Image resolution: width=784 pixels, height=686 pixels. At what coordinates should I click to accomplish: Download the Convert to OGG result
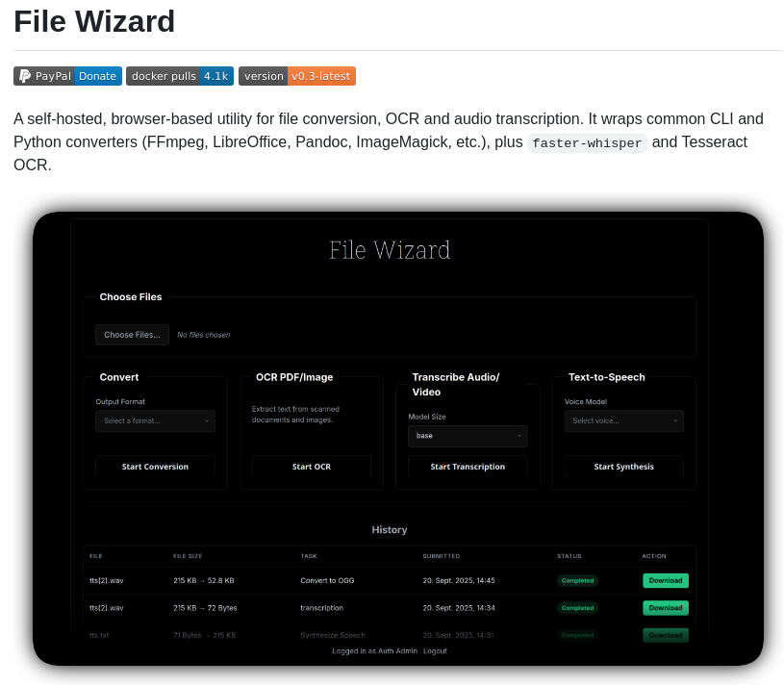tap(665, 580)
